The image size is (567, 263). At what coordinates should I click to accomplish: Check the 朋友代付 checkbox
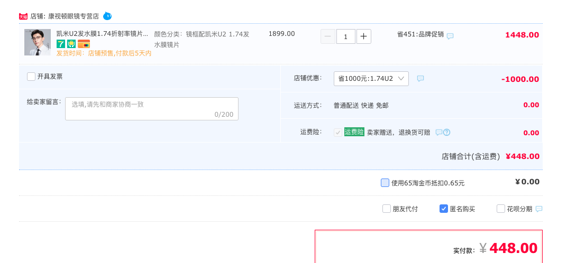click(387, 209)
